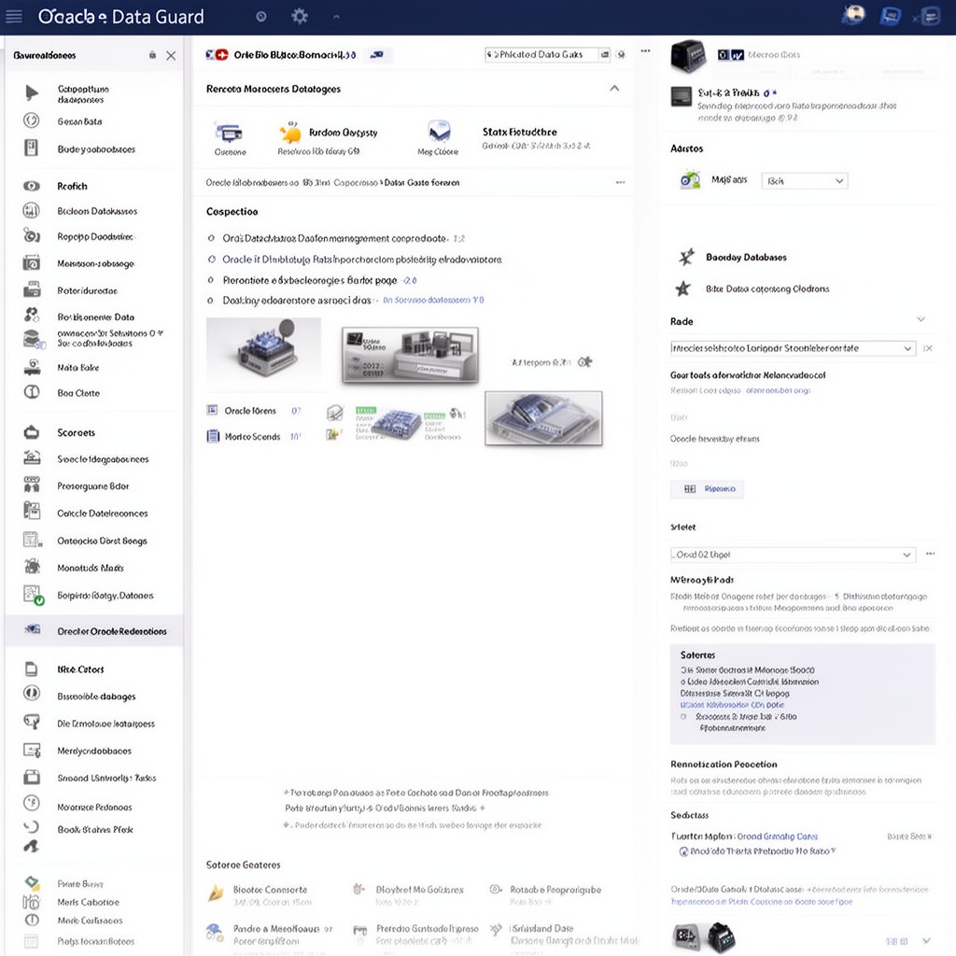Click refresh icon beside 'Book Stahes Pfek'

pyautogui.click(x=31, y=827)
